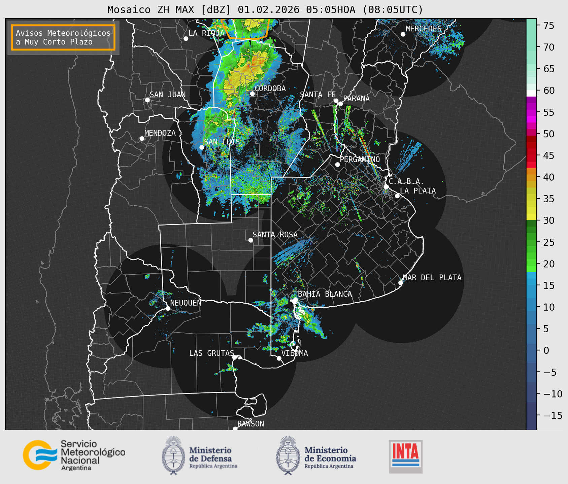Click the 60 dBZ white color band
568x484 pixels.
pos(531,94)
